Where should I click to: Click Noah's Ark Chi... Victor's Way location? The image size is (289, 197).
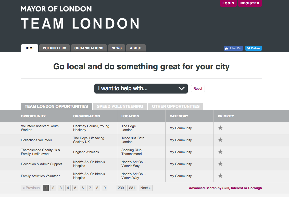coord(134,164)
